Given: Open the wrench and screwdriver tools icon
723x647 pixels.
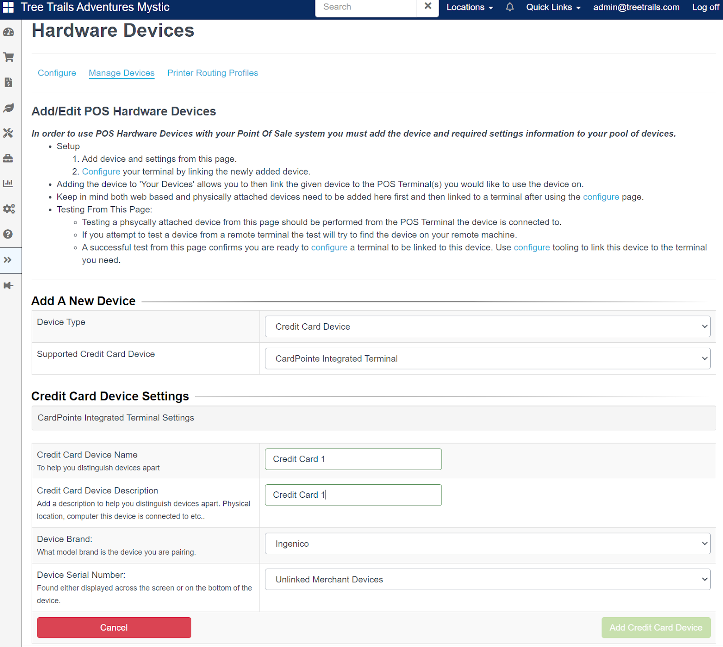Looking at the screenshot, I should coord(9,133).
